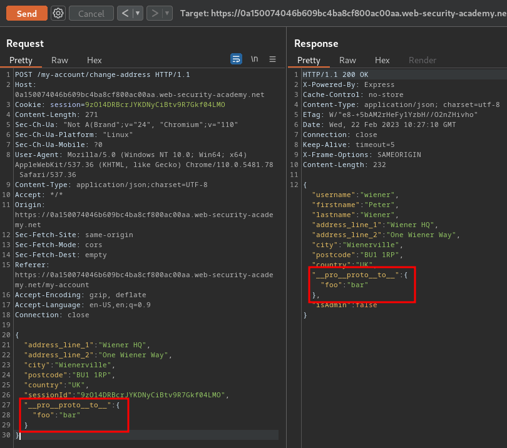The image size is (507, 448).
Task: Toggle show non-printable characters \n icon
Action: 255,59
